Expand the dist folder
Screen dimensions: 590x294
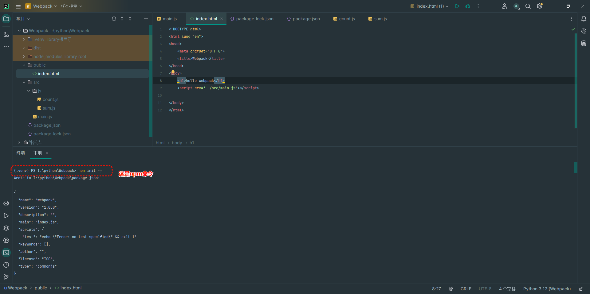coord(24,48)
